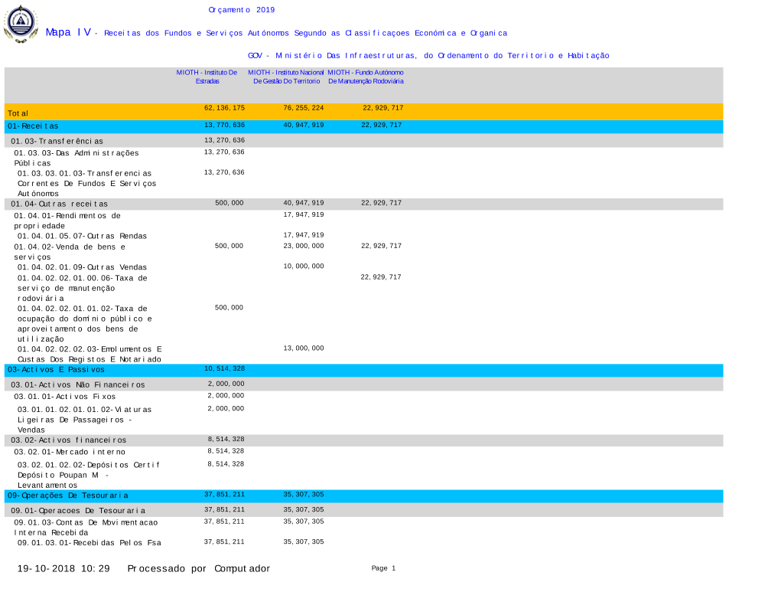Click the GOV Ministério Das Infraestruturas subtitle
Image resolution: width=765 pixels, height=592 pixels.
click(x=428, y=55)
